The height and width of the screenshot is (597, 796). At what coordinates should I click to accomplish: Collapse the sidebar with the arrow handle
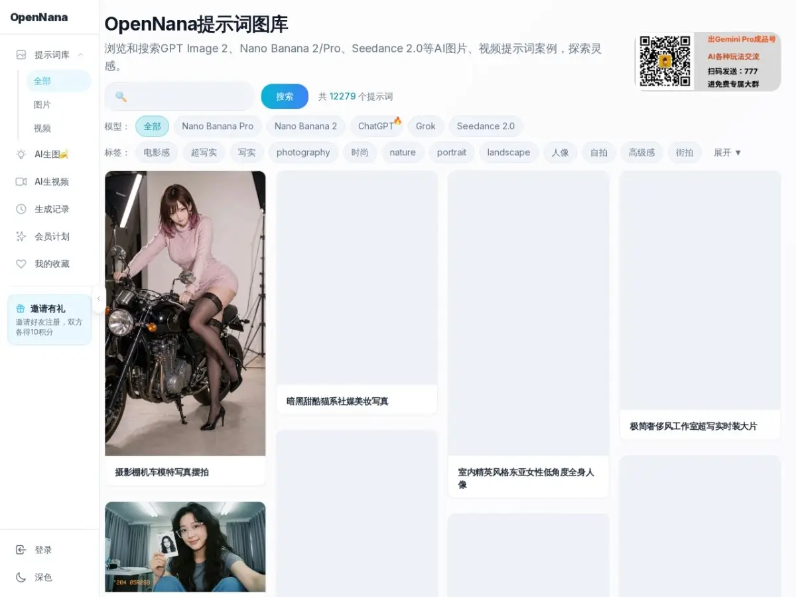[x=99, y=298]
